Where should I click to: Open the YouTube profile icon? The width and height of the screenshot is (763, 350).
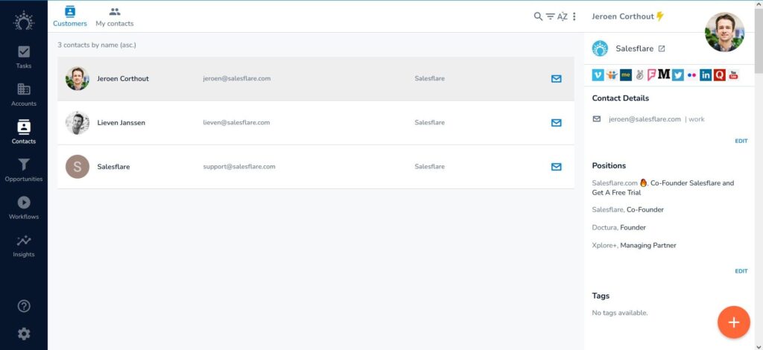(733, 75)
